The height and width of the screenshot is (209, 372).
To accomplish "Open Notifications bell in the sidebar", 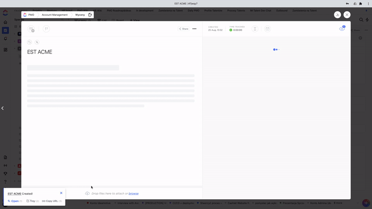I will pos(6,39).
